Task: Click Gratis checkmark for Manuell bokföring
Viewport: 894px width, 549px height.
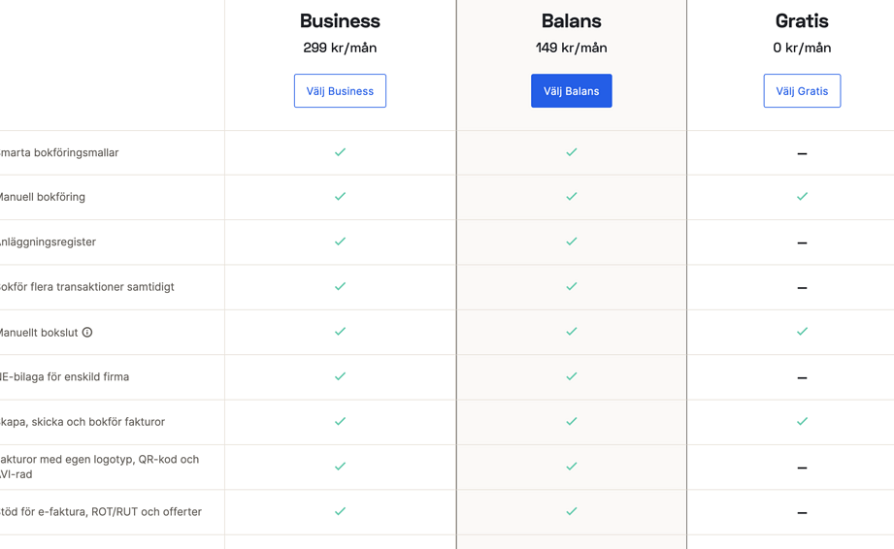Action: [x=802, y=197]
